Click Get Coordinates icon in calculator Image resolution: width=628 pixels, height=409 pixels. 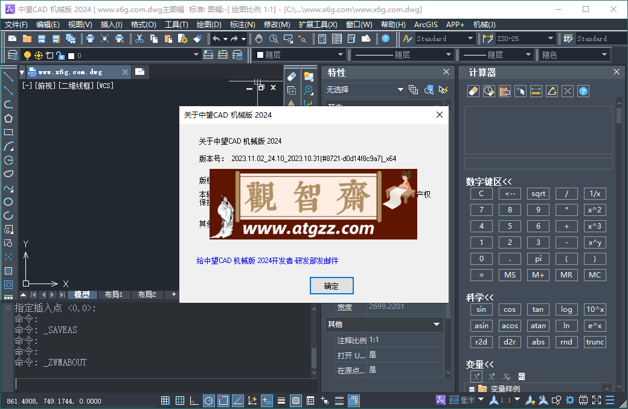click(x=521, y=91)
